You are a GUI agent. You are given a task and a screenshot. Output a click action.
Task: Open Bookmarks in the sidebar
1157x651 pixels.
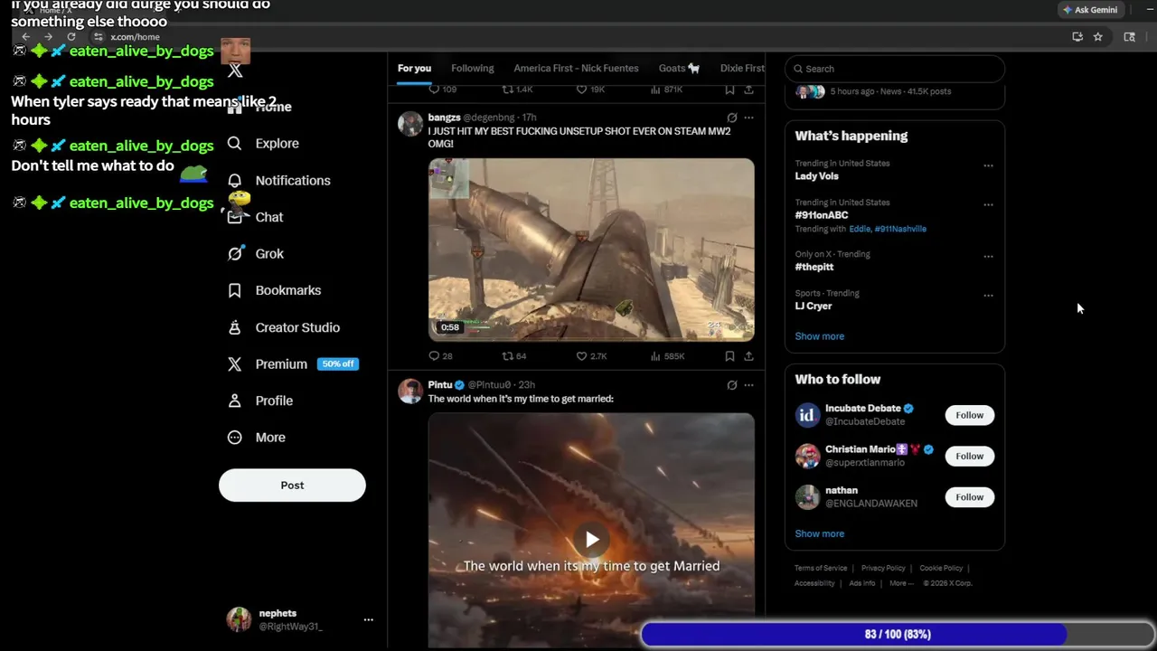(274, 290)
